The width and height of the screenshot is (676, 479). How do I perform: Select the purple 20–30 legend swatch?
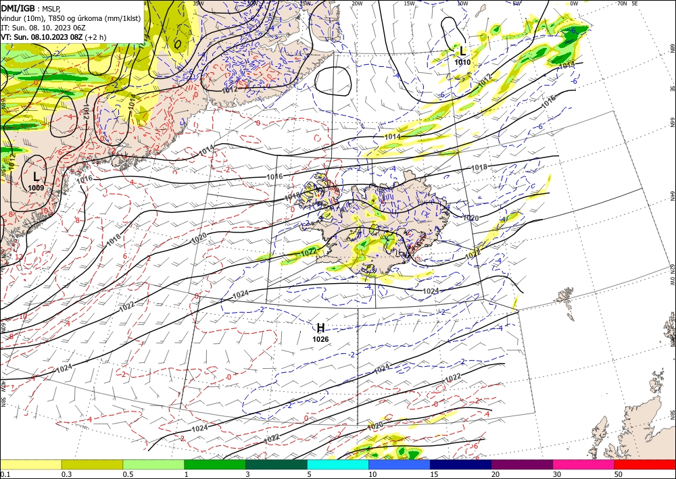(x=522, y=464)
